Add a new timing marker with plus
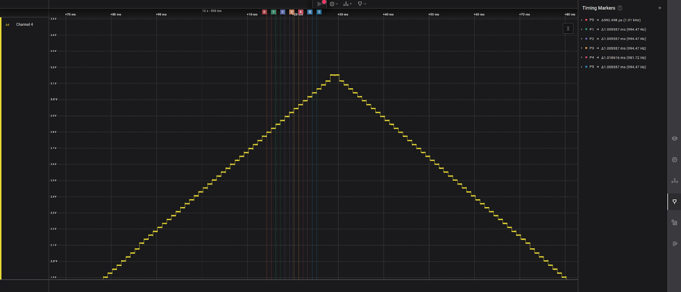Viewport: 681px width, 292px height. 660,8
